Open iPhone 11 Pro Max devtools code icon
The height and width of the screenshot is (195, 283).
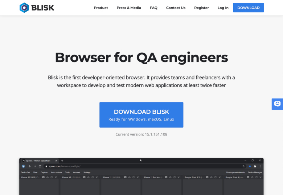click(170, 177)
